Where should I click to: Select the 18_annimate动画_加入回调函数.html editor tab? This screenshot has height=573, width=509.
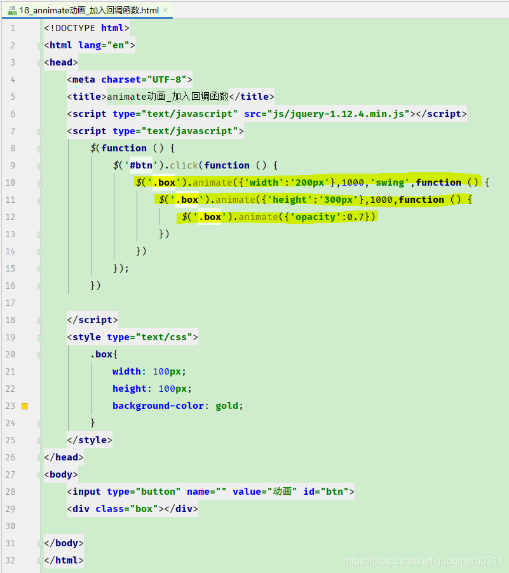(x=87, y=10)
